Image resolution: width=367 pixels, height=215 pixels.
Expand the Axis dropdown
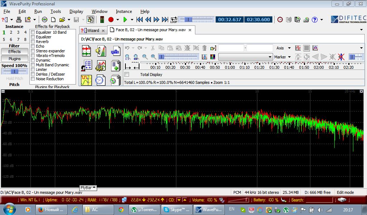(x=289, y=48)
